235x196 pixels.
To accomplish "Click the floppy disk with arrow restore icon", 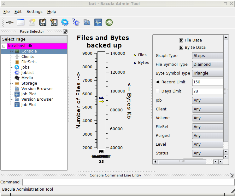I will pyautogui.click(x=54, y=22).
